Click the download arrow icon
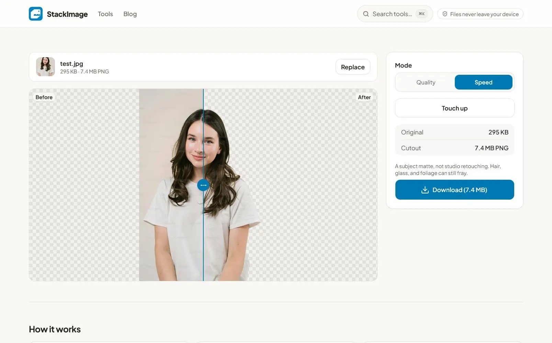The image size is (552, 343). pos(425,190)
